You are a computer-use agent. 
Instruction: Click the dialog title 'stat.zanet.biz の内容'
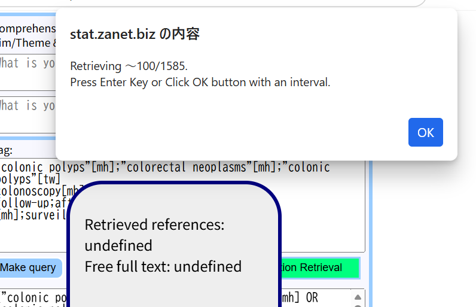click(135, 34)
